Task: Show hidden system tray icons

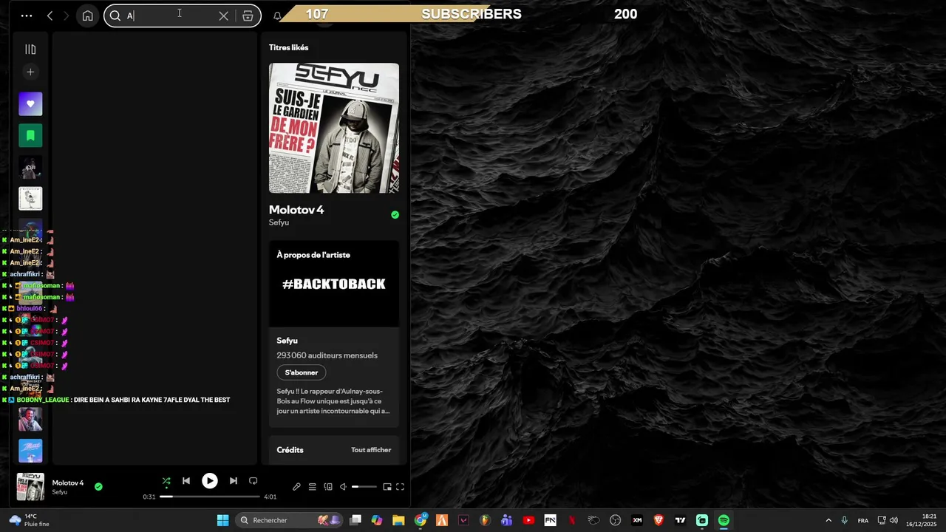Action: (828, 520)
